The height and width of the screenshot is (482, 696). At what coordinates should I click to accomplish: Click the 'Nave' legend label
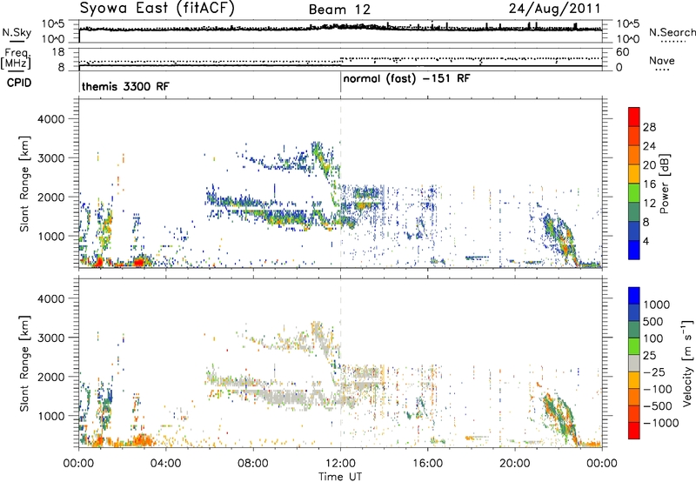[662, 61]
